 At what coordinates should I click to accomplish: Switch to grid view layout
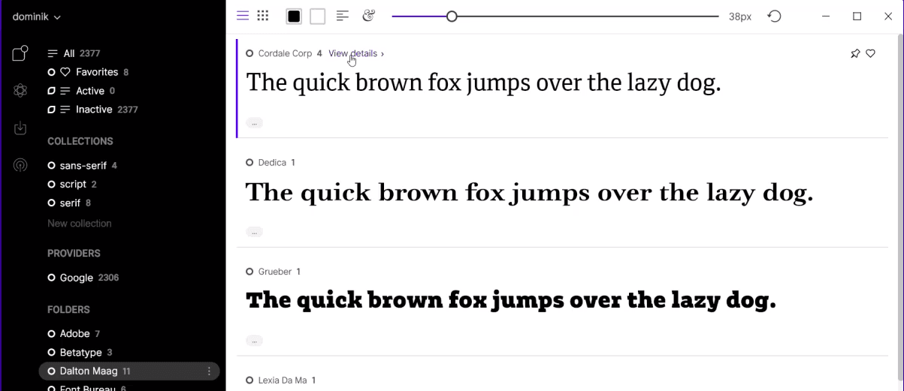point(263,16)
